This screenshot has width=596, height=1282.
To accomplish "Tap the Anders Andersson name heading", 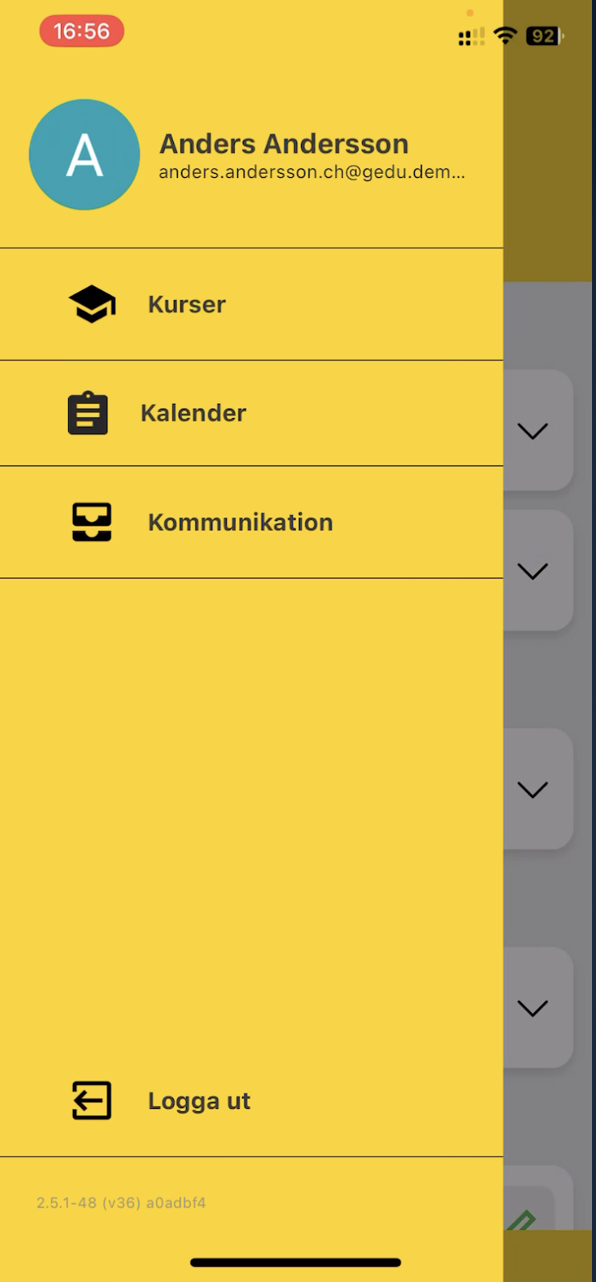I will [x=284, y=144].
